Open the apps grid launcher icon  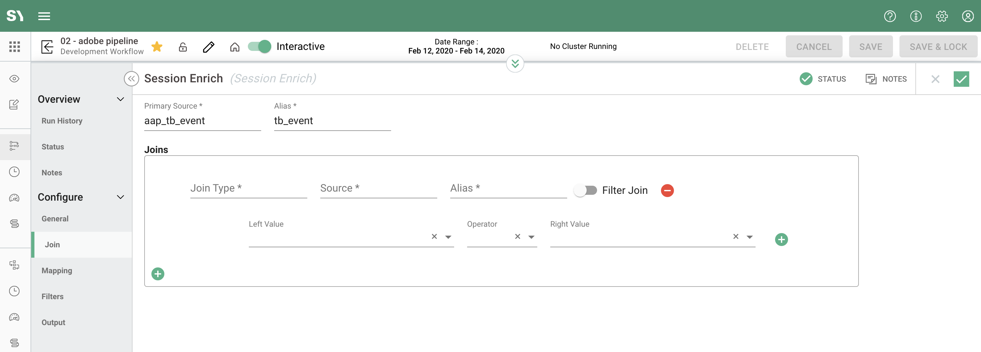(x=15, y=46)
